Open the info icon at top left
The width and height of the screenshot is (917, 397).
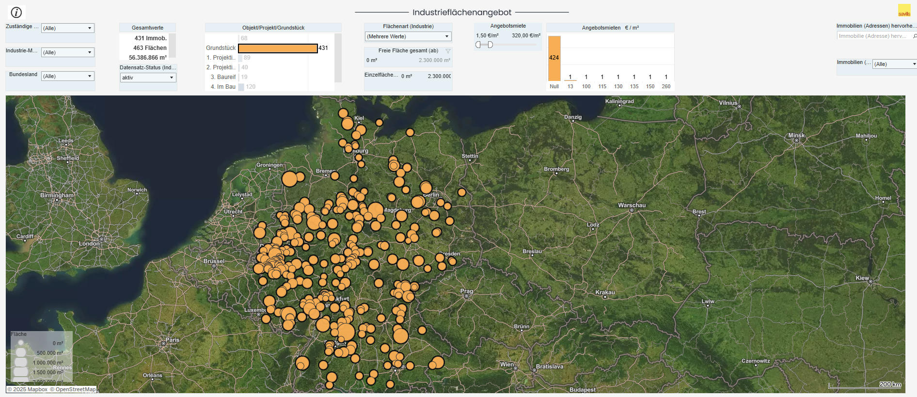[x=16, y=13]
